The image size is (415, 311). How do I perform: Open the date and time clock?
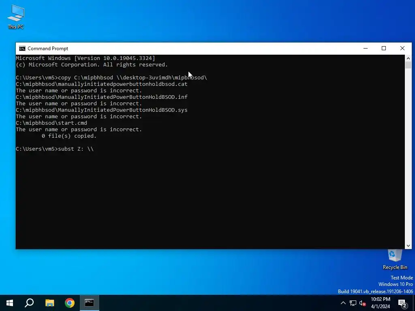381,303
